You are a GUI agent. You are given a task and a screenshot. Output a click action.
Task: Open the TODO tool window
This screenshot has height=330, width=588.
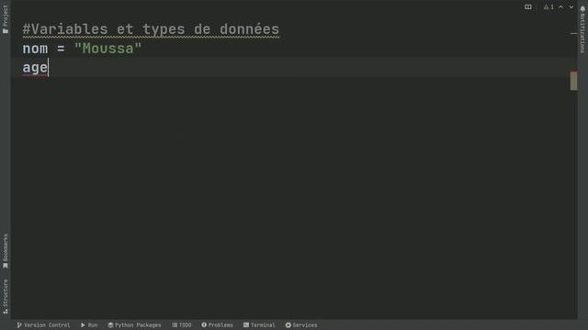click(x=182, y=325)
